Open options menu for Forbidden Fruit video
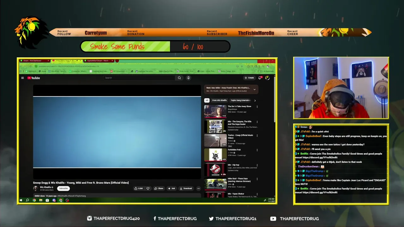Screen dimensions: 404x227 [x=257, y=150]
